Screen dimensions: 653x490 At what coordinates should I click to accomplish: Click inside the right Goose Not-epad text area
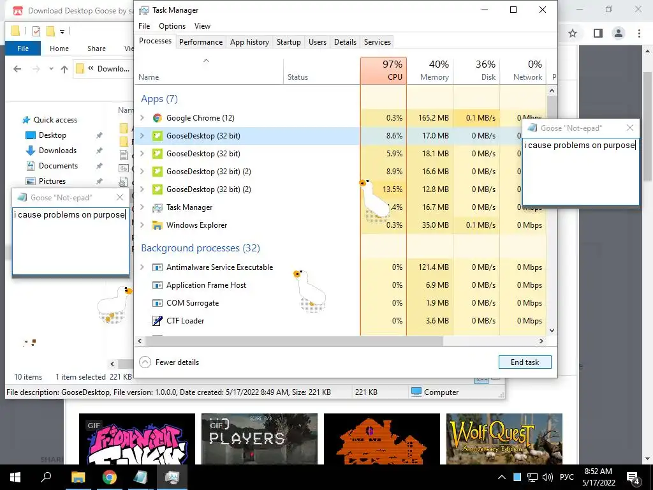pos(580,172)
